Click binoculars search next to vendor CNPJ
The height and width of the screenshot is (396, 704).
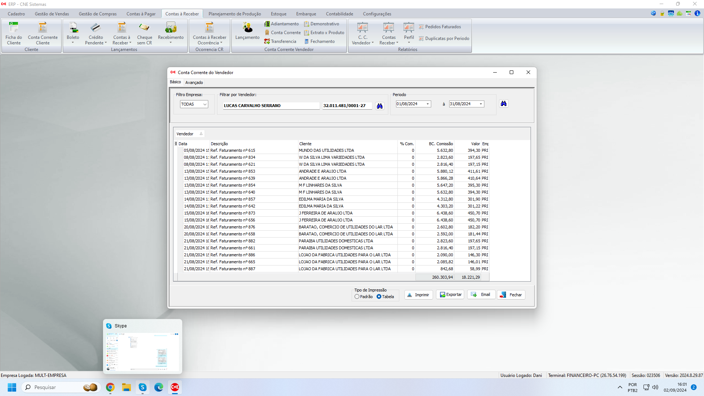pyautogui.click(x=379, y=106)
